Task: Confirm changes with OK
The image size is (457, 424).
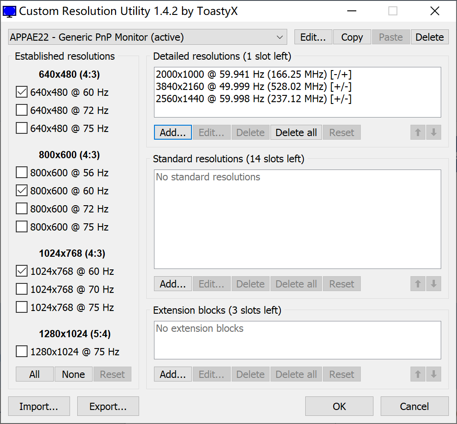Action: (339, 406)
